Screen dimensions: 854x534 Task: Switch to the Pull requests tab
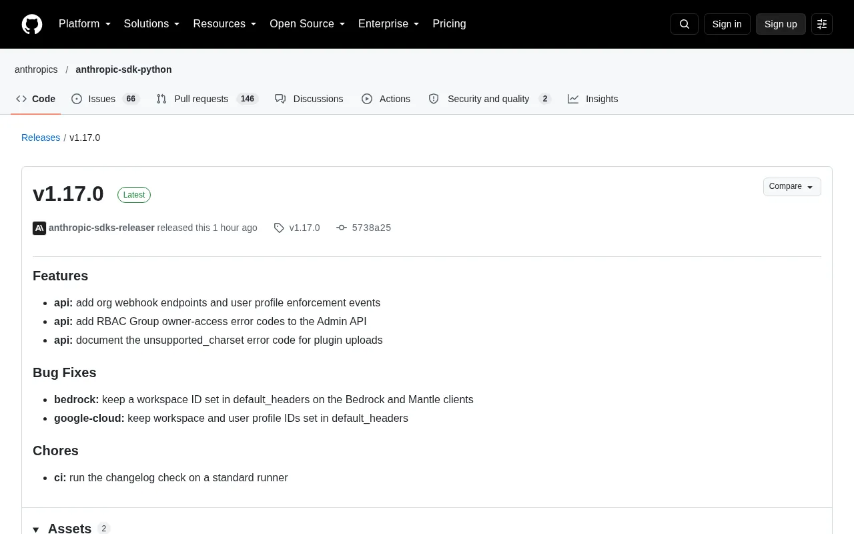pos(207,99)
